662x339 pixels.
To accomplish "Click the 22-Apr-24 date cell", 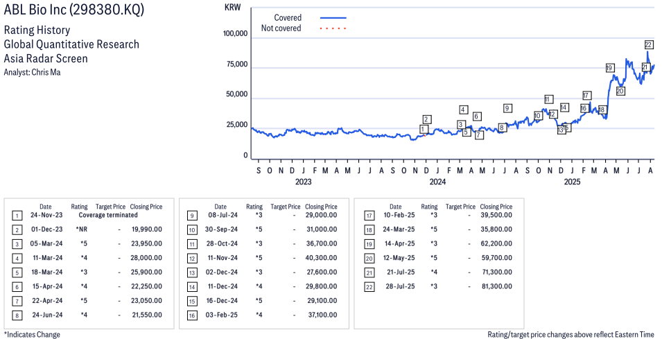I will [47, 301].
